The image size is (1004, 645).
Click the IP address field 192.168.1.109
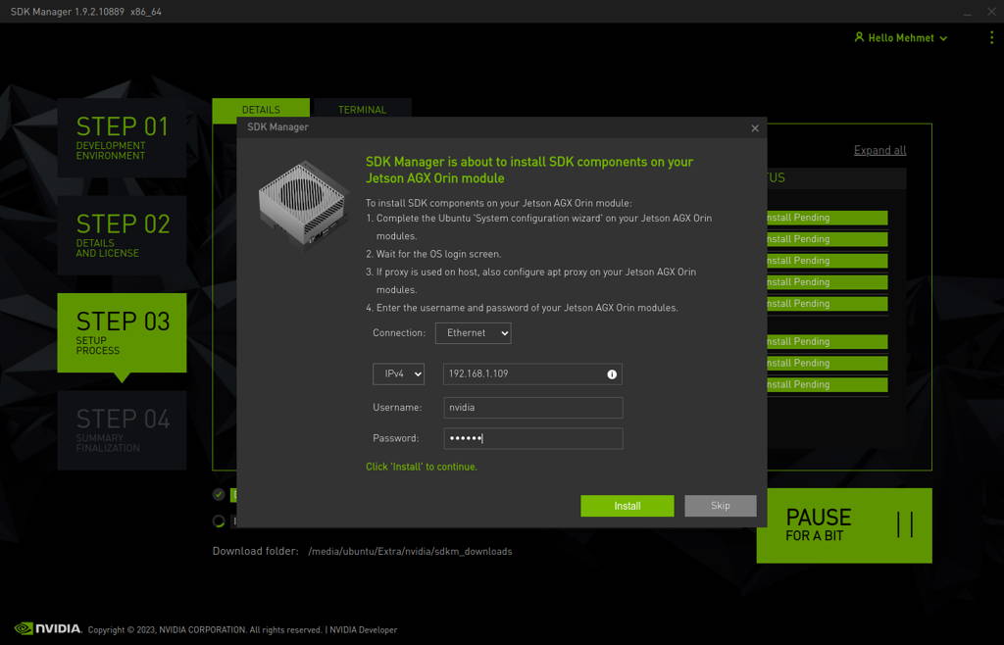[x=532, y=373]
